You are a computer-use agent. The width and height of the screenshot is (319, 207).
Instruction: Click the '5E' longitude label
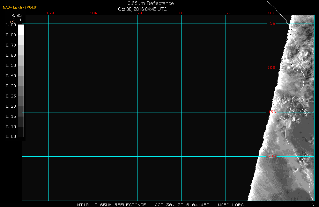coord(228,13)
